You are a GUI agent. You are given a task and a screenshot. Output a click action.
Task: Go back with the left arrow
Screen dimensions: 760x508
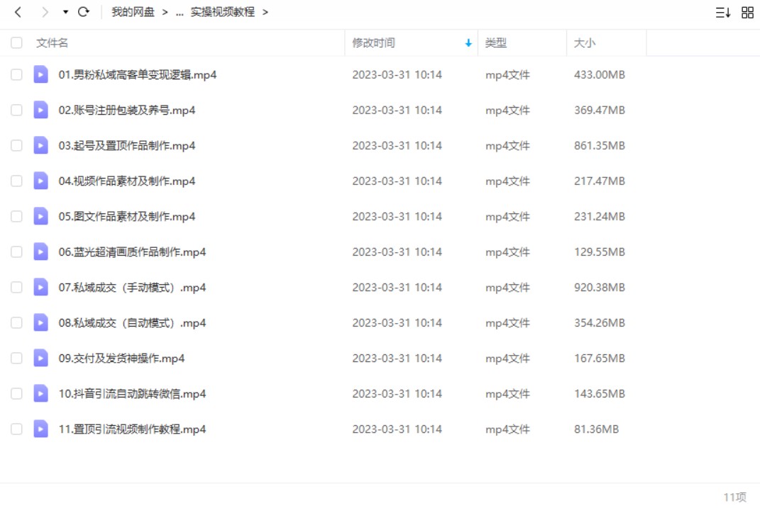click(18, 12)
